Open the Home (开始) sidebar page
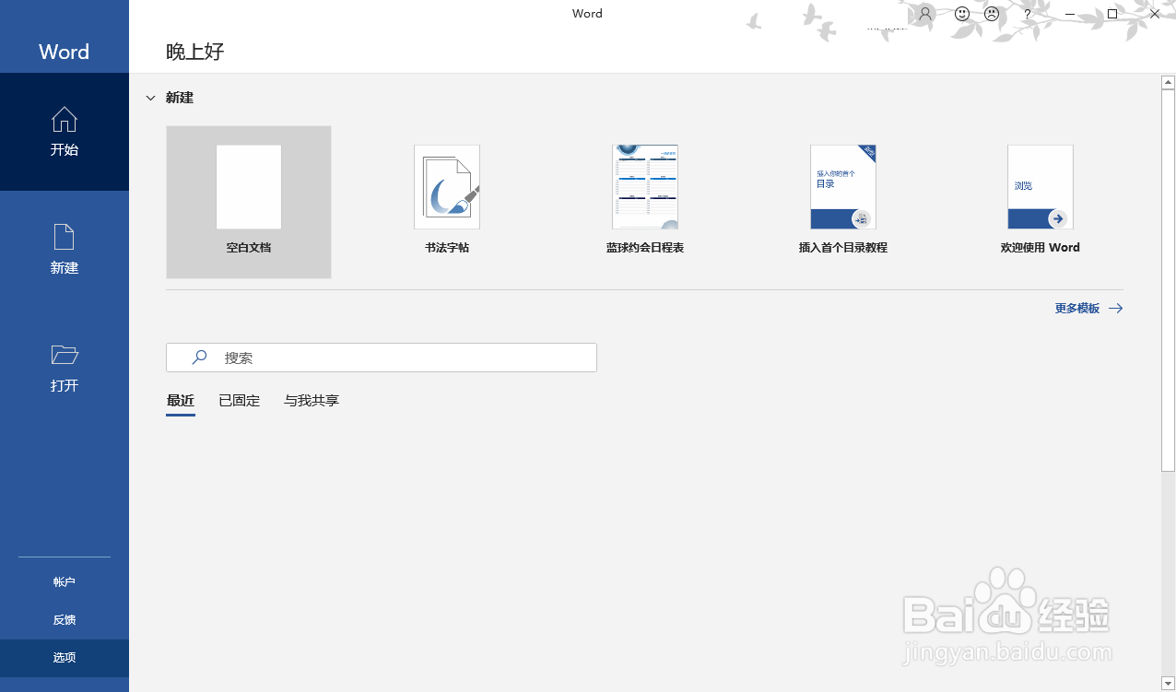This screenshot has width=1176, height=692. [65, 132]
